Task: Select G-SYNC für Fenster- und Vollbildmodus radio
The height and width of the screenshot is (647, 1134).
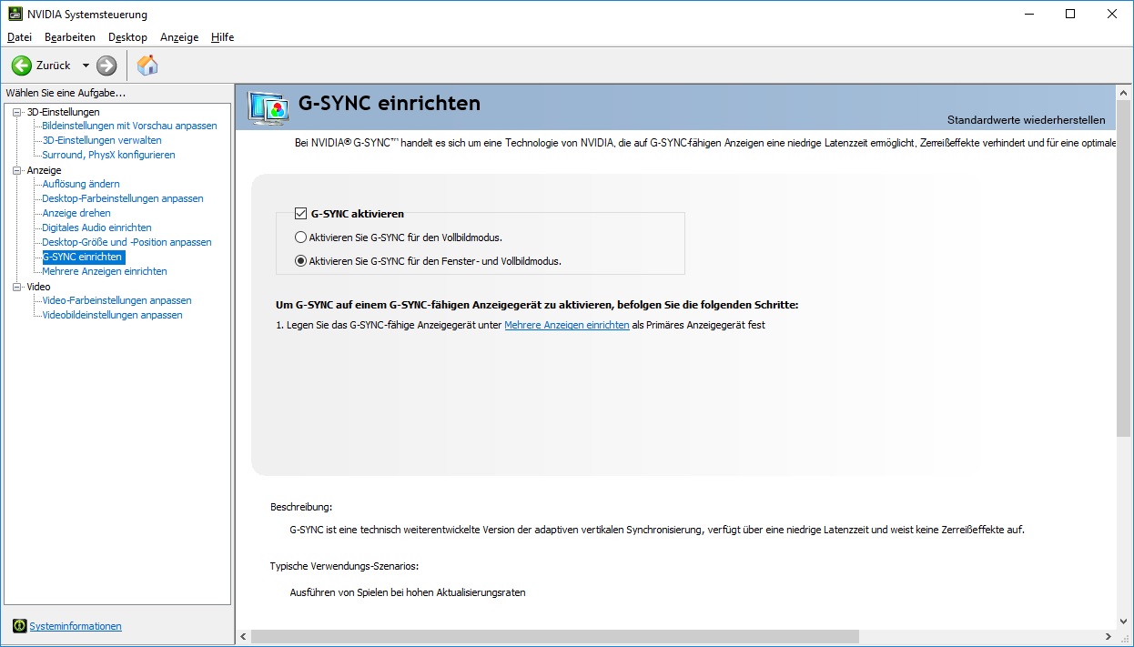Action: 300,261
